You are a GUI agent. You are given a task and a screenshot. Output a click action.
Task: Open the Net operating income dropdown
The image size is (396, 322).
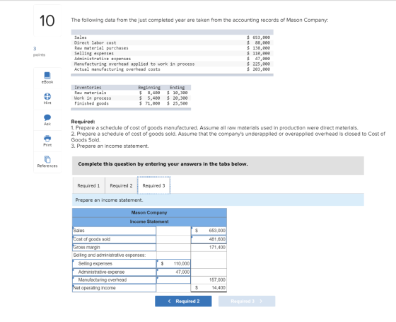[x=114, y=288]
